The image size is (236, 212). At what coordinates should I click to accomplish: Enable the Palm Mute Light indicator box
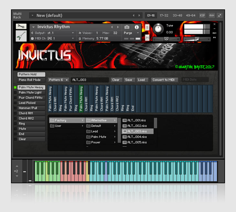tap(15, 93)
